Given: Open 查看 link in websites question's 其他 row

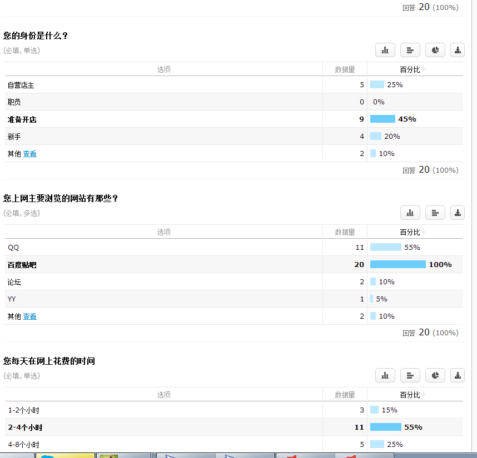Looking at the screenshot, I should tap(29, 316).
